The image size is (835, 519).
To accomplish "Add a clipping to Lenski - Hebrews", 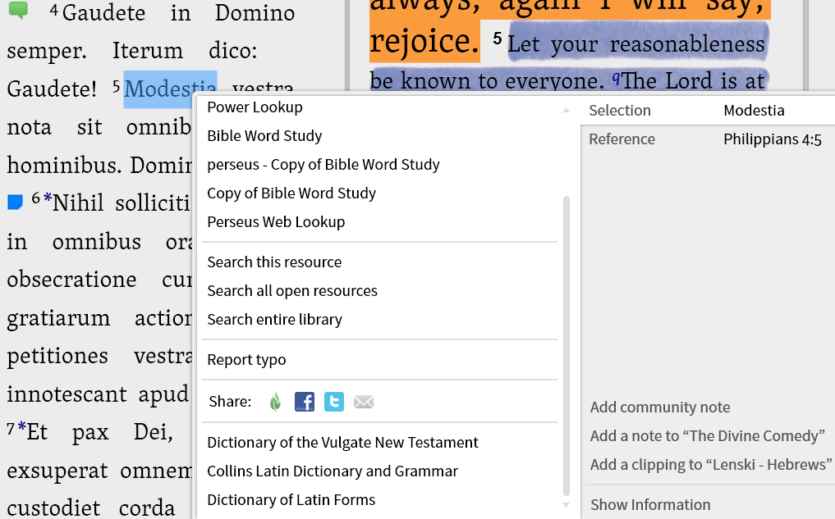I will [710, 465].
